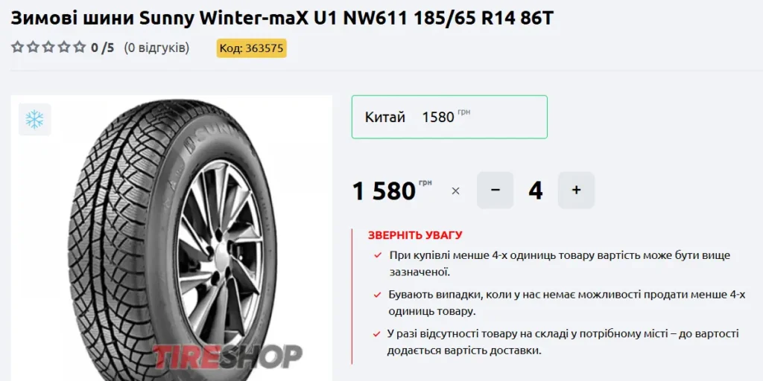The height and width of the screenshot is (381, 763).
Task: Click the 1 580 грн total price
Action: 392,191
